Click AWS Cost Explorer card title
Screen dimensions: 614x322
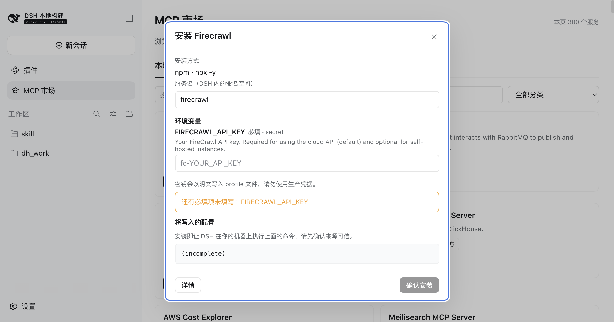tap(198, 317)
